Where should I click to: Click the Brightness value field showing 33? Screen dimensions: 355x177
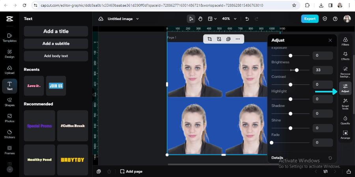(323, 70)
